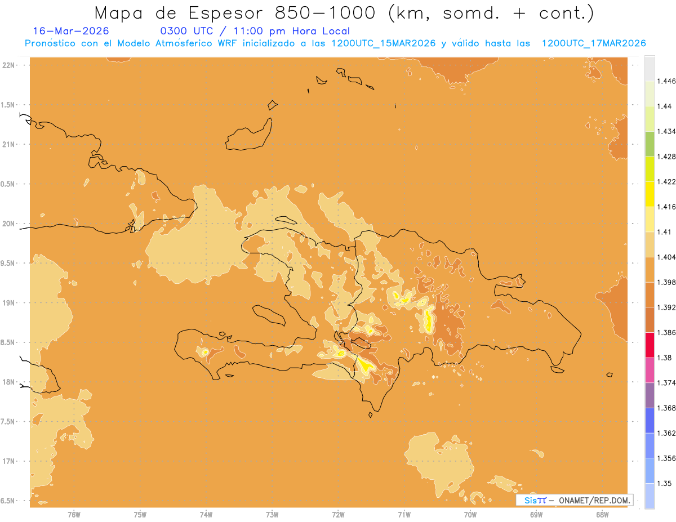Click the time text '0300 UTC / 11:00 pm Hora Local'
Screen dimensions: 676x522
tap(255, 31)
